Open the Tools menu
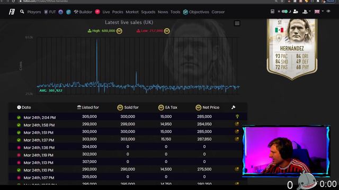 (x=175, y=12)
